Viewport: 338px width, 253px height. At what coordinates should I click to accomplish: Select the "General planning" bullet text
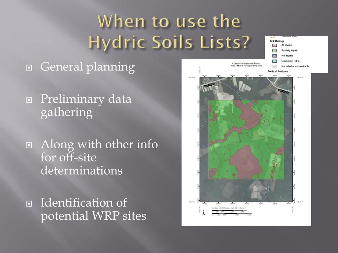click(x=87, y=67)
